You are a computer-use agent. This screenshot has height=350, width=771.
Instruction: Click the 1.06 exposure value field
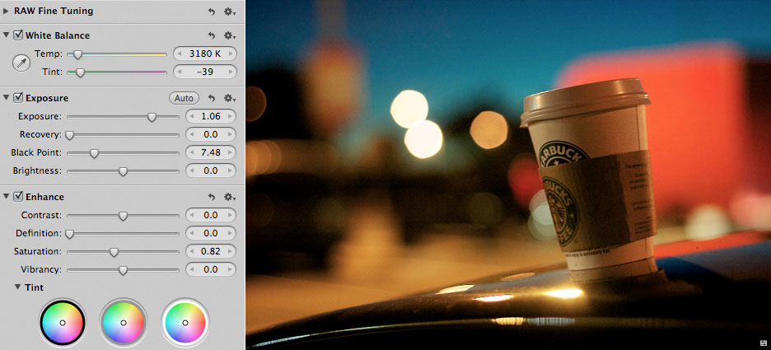coord(211,116)
